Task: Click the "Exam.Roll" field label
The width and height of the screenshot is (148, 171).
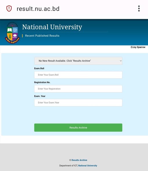Action: [x=39, y=68]
